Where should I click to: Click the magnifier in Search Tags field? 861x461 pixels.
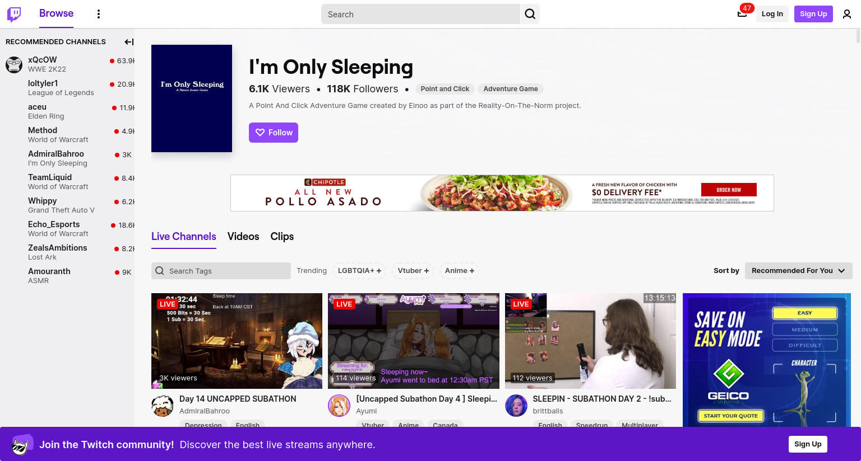coord(160,271)
